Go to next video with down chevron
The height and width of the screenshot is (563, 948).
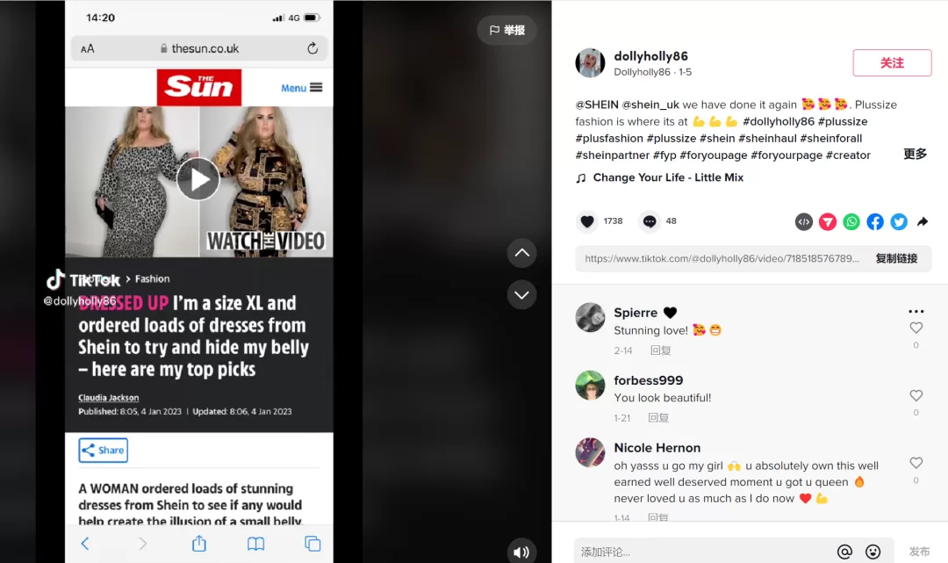[x=521, y=295]
